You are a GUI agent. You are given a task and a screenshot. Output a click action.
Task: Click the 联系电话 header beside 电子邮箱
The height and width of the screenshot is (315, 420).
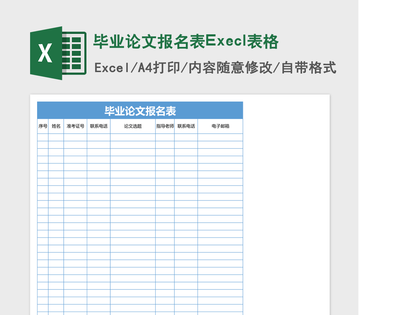[186, 126]
